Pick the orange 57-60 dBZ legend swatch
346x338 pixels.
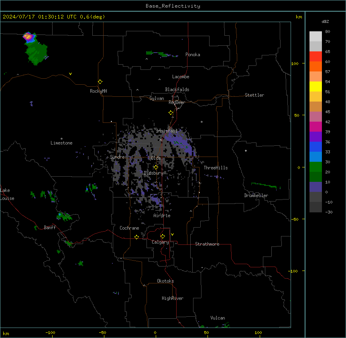point(315,66)
